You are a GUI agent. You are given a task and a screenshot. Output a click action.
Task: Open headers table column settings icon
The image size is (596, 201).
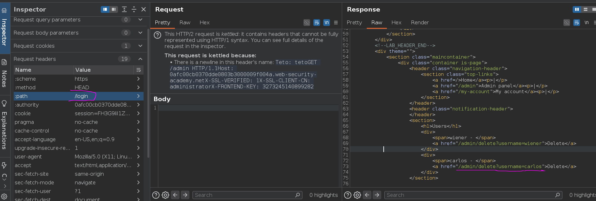pos(138,70)
